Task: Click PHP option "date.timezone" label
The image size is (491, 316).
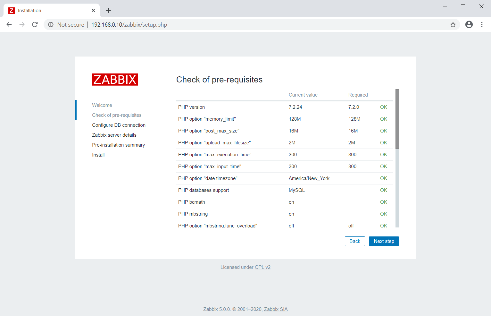Action: pos(208,178)
